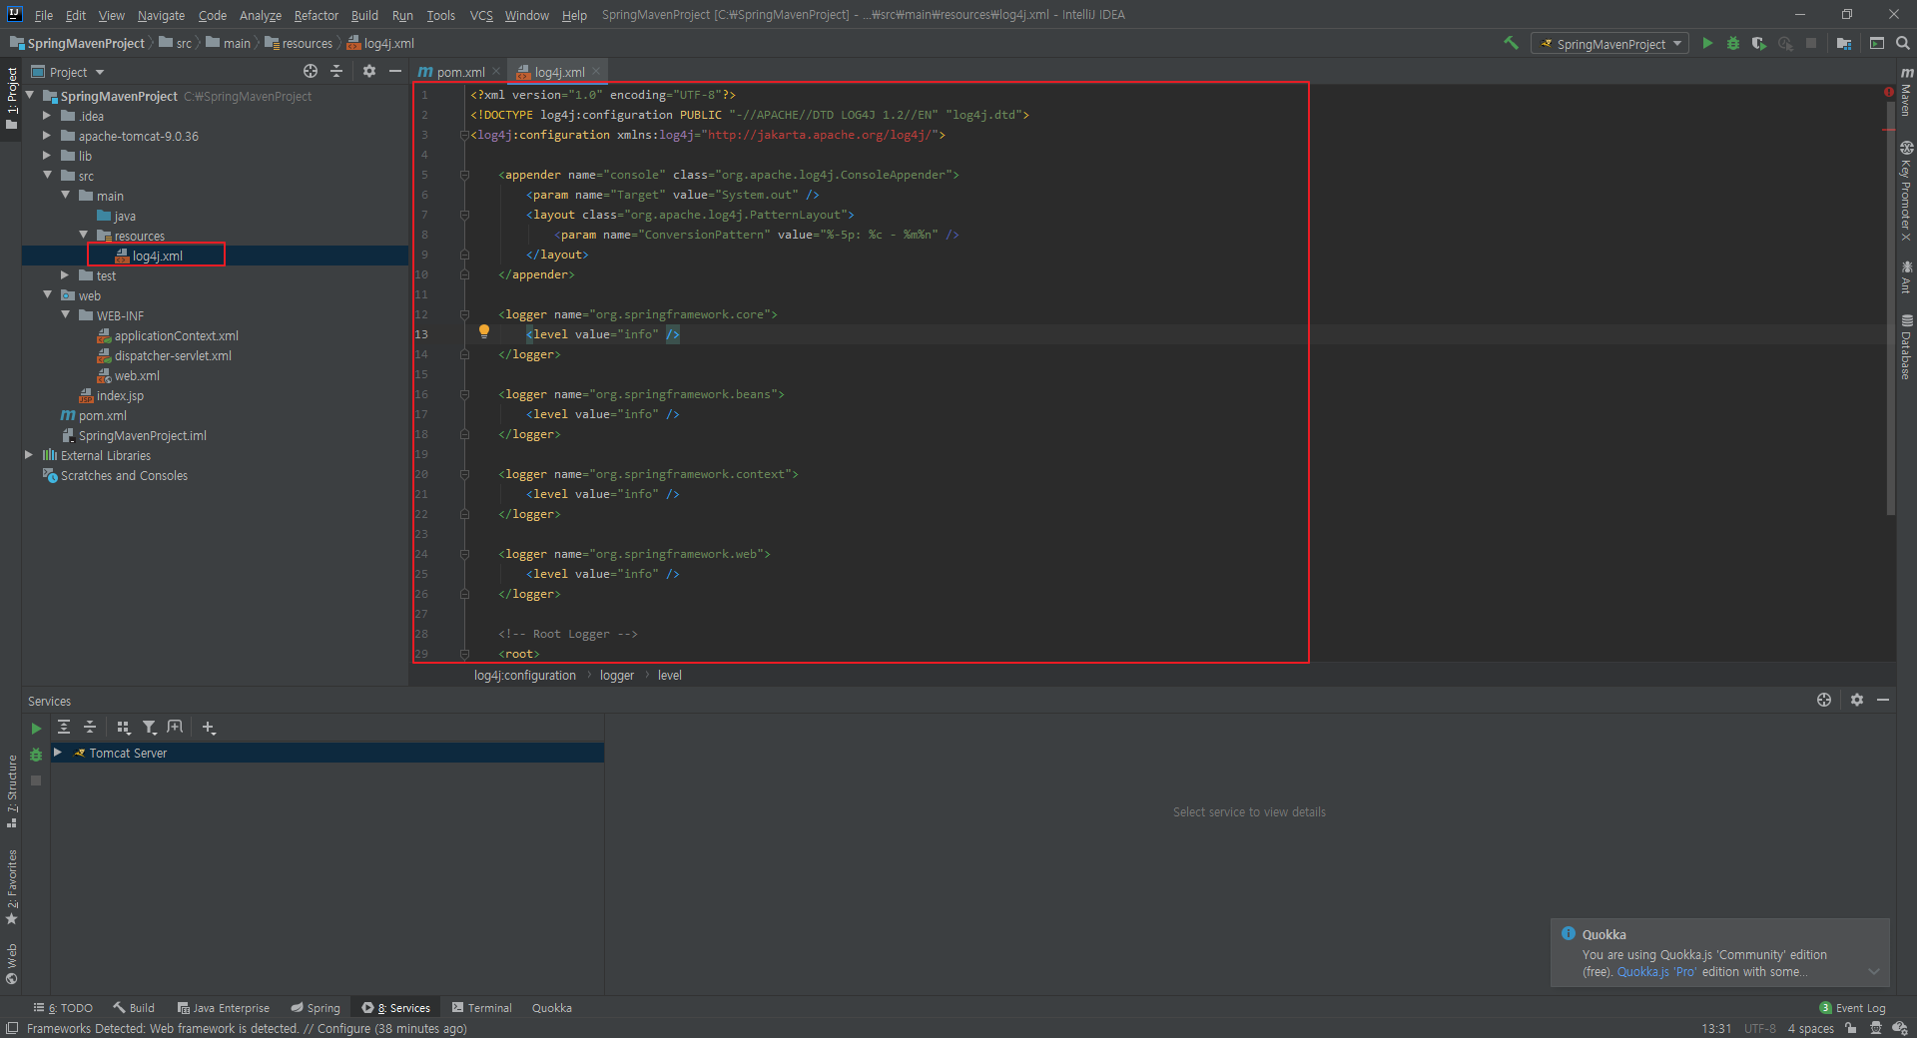Expand the apache-tomcat-9.0.36 folder

click(47, 136)
